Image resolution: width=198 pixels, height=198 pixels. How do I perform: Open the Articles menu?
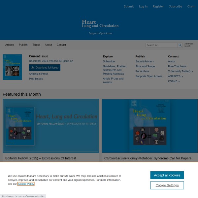pos(10,45)
